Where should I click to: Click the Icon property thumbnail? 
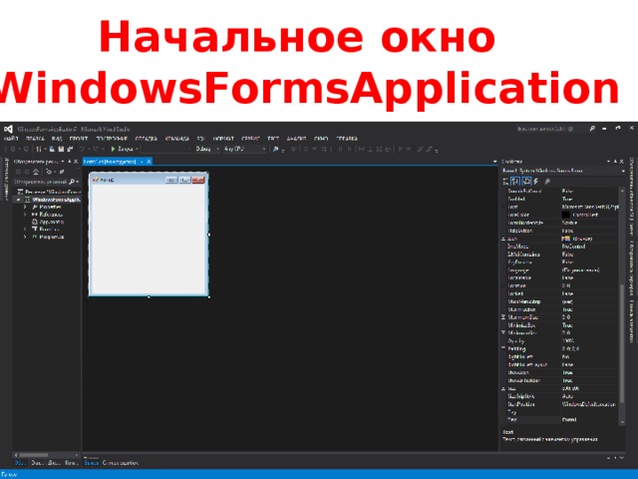565,239
